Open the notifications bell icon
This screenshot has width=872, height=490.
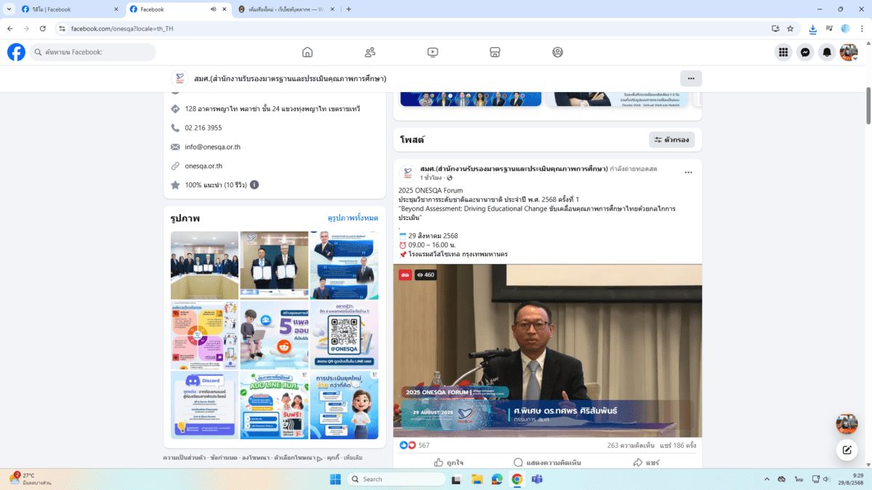827,52
